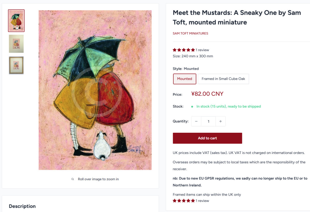Open the SAM TOFT MINIATURES brand link

[190, 33]
